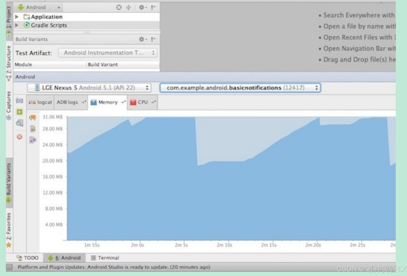Click the red terminate application icon

click(x=19, y=137)
